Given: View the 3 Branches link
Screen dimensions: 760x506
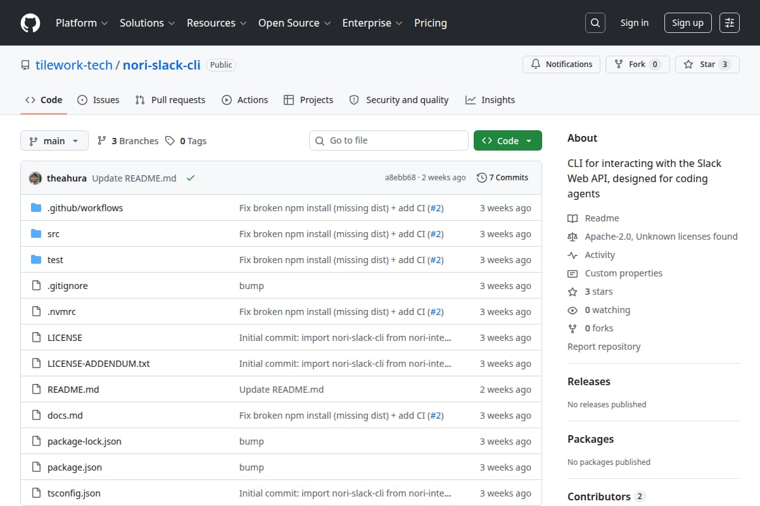Looking at the screenshot, I should pyautogui.click(x=128, y=141).
